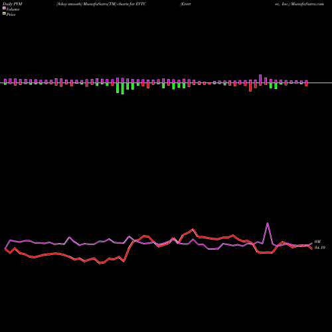Click the '0M' volume axis label
332x332 pixels.
pyautogui.click(x=317, y=242)
